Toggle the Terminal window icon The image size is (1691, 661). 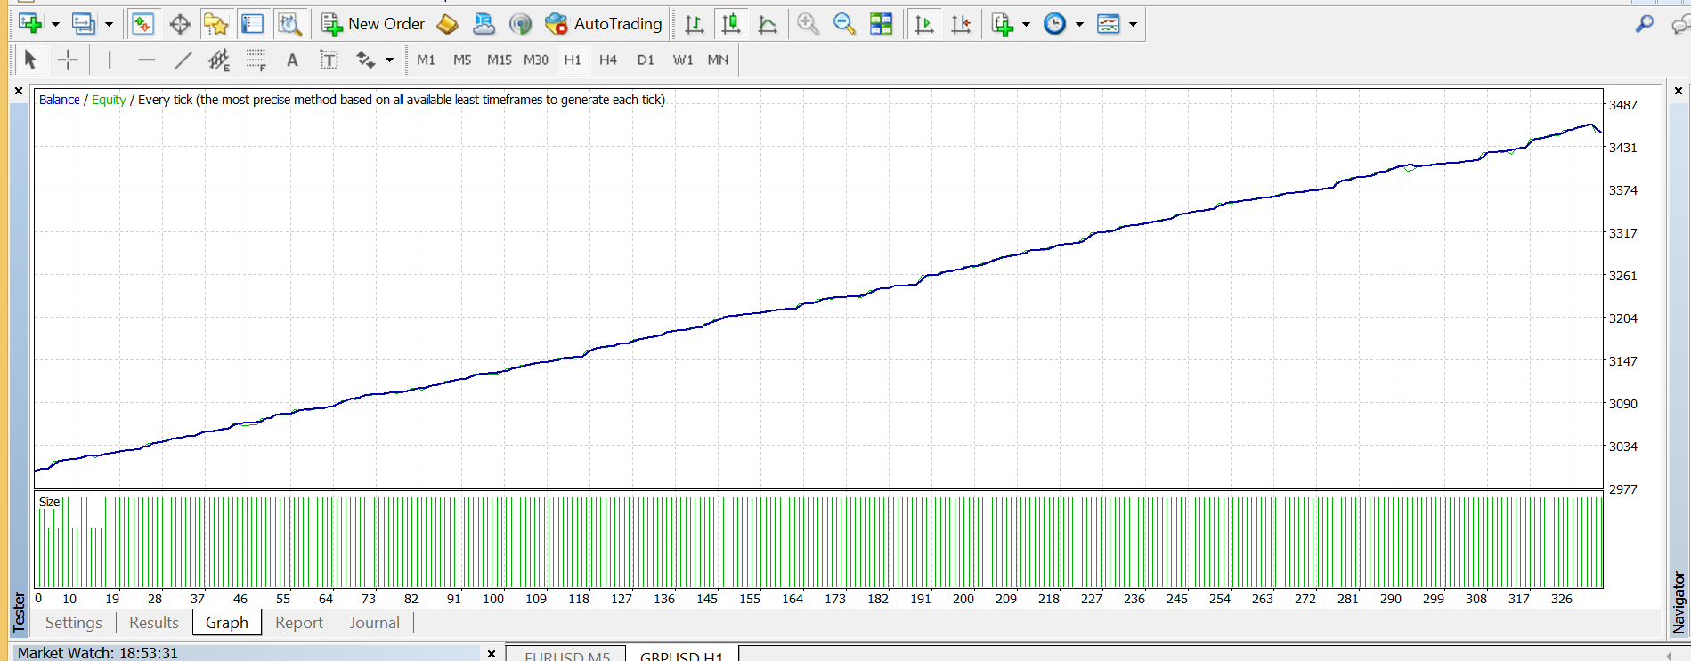253,24
